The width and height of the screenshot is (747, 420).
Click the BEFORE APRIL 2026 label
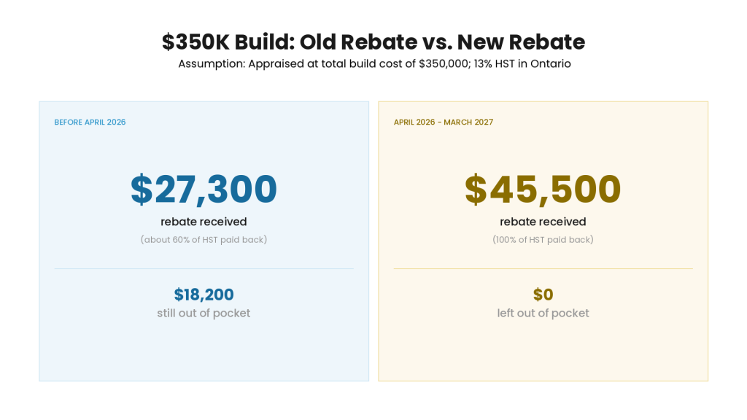90,122
